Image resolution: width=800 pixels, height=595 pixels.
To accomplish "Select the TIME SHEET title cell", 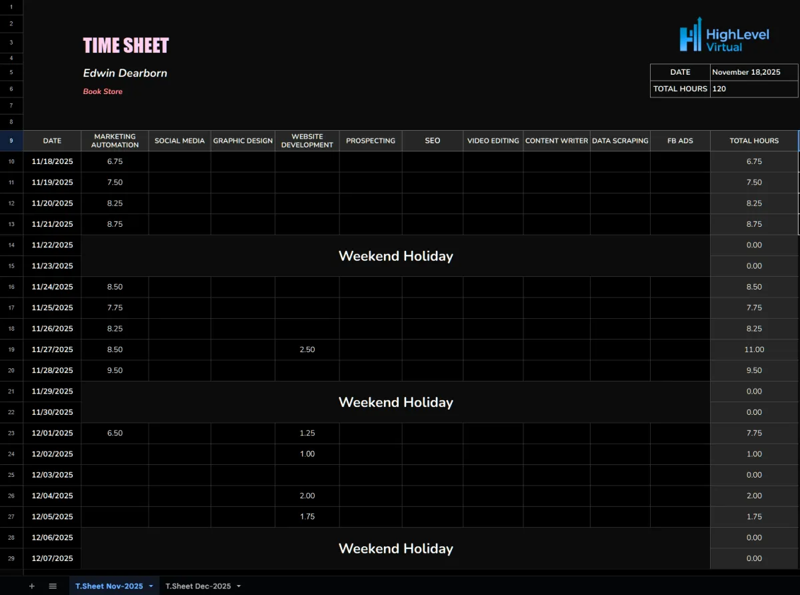I will pyautogui.click(x=126, y=46).
